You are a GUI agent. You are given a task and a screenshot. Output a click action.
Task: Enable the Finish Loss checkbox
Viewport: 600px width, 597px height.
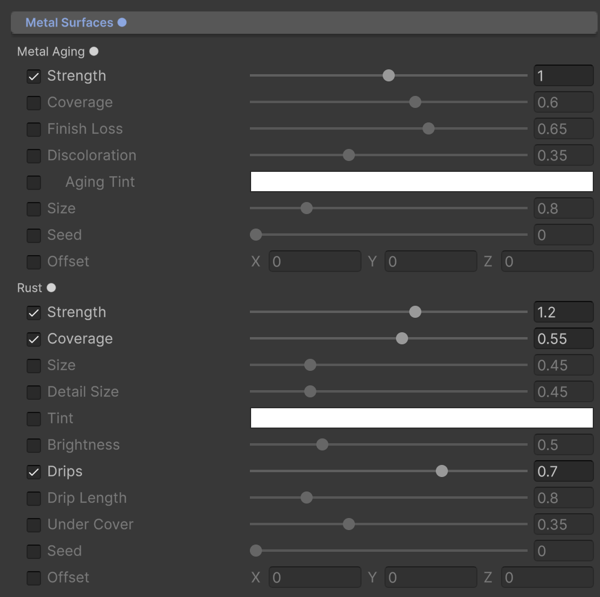pos(34,129)
